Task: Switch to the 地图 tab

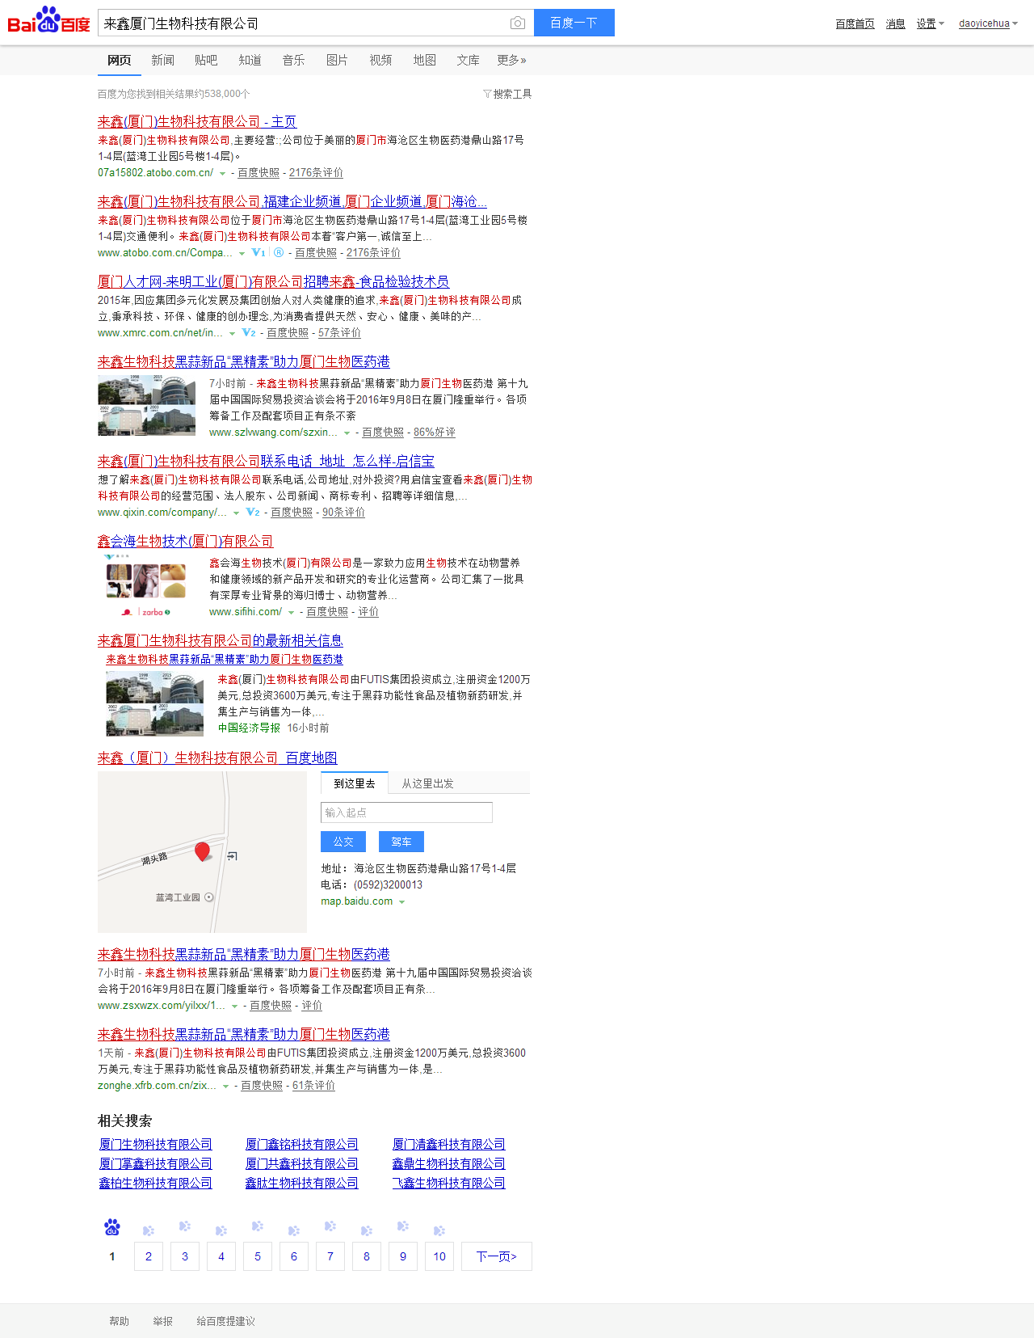Action: coord(424,61)
